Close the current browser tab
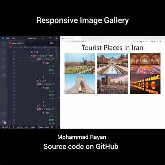The image size is (165, 165). [80, 38]
